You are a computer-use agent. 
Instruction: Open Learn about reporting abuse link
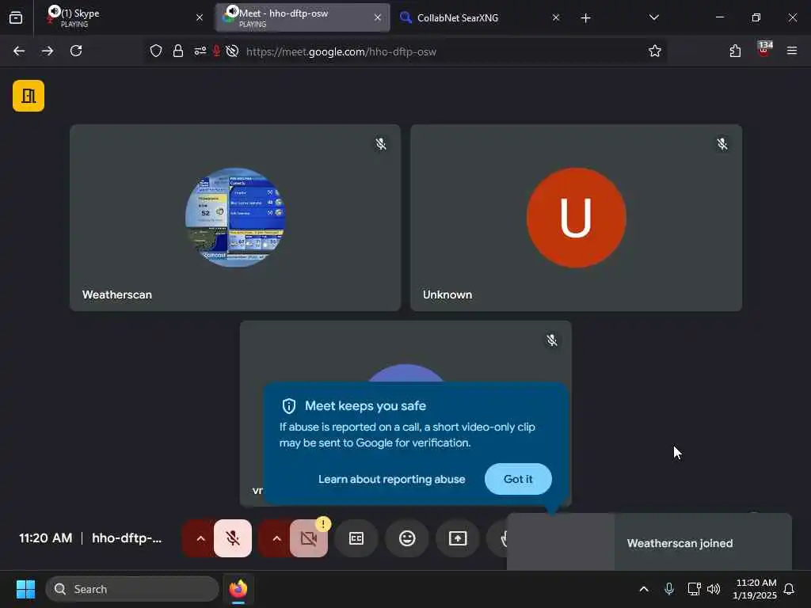tap(391, 479)
